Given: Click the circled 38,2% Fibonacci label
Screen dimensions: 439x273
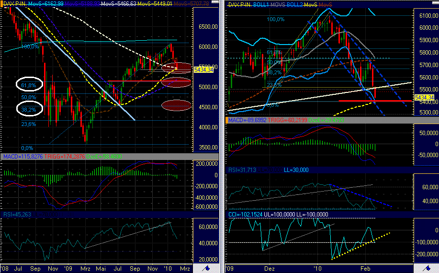Looking at the screenshot, I should pyautogui.click(x=29, y=110).
